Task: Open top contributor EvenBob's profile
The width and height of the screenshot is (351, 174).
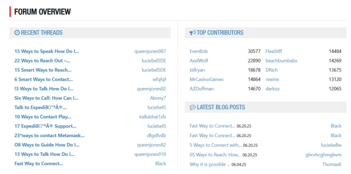Action: click(199, 51)
